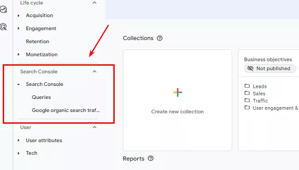Image resolution: width=299 pixels, height=170 pixels.
Task: Open the Retention report
Action: [x=37, y=41]
